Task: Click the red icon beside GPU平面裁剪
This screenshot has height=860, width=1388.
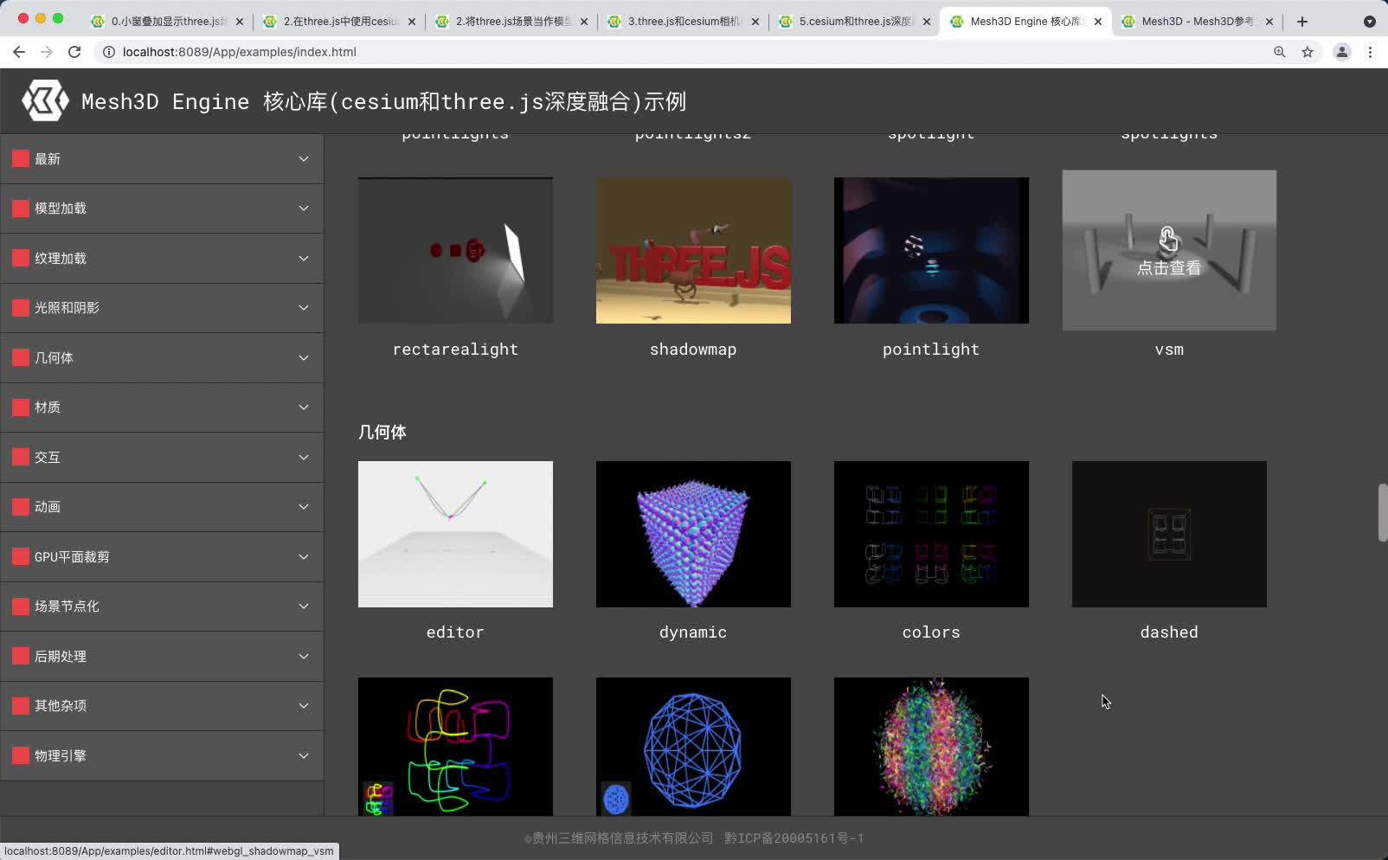Action: click(x=19, y=556)
